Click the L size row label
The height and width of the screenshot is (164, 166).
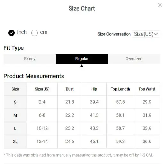[x=15, y=128]
